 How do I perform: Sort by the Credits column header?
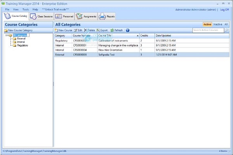[x=147, y=35]
